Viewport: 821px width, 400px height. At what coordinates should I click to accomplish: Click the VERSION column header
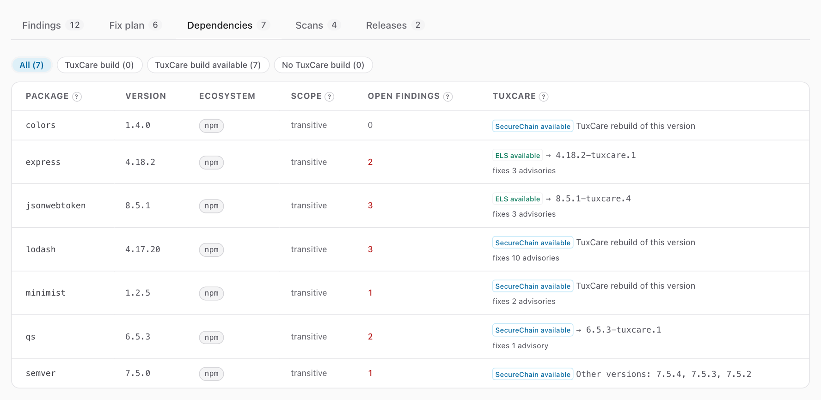click(146, 96)
